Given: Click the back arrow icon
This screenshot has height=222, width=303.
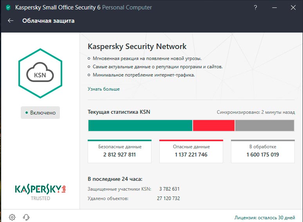Looking at the screenshot, I should click(x=11, y=21).
